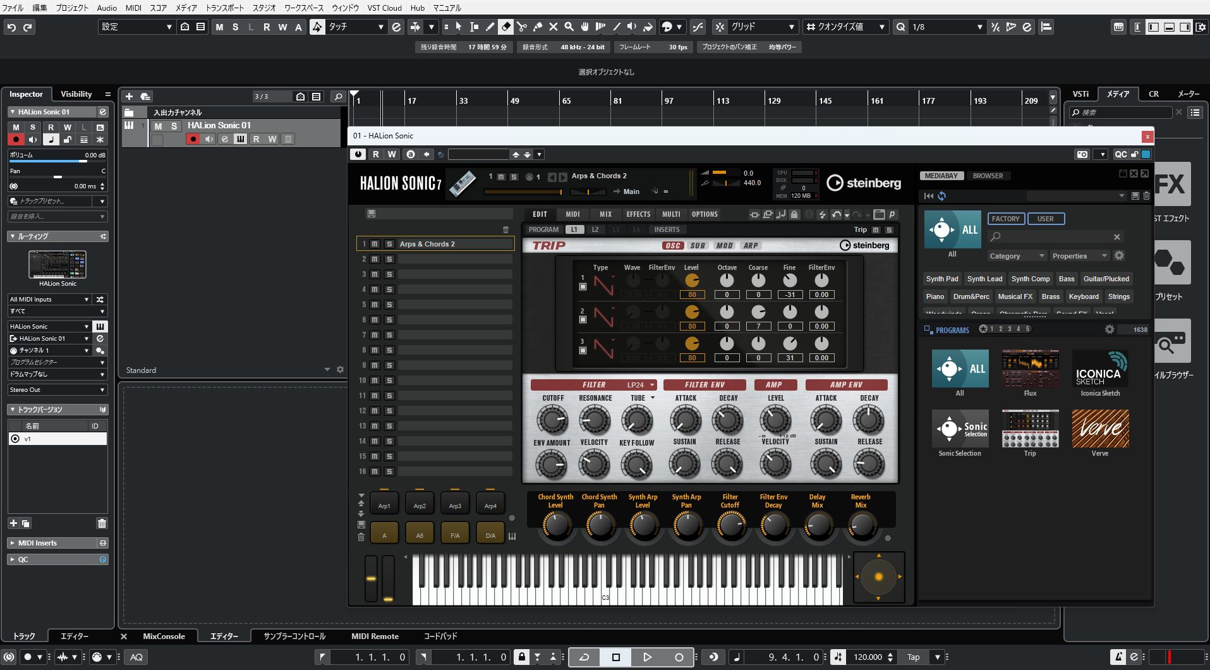Click the MediaBay search text field

point(1055,236)
